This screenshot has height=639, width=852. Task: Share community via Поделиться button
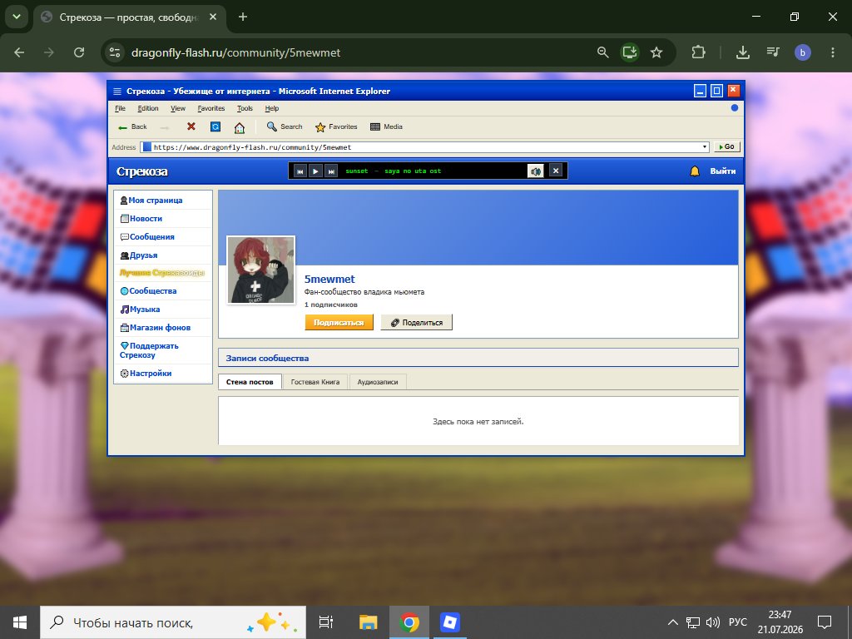click(x=416, y=322)
